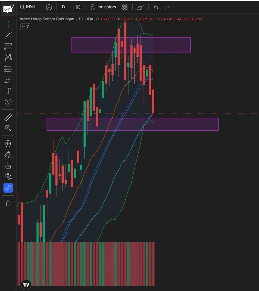Image resolution: width=259 pixels, height=291 pixels.
Task: Click the top toolbar drawing brush icon
Action: click(x=141, y=7)
